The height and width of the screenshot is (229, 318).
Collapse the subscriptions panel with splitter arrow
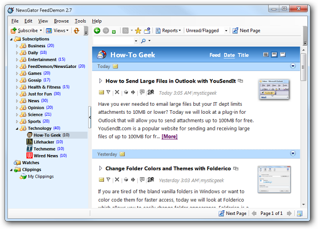[90, 117]
